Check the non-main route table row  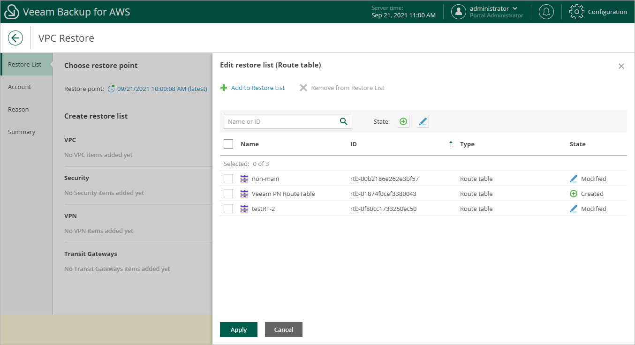(x=228, y=179)
